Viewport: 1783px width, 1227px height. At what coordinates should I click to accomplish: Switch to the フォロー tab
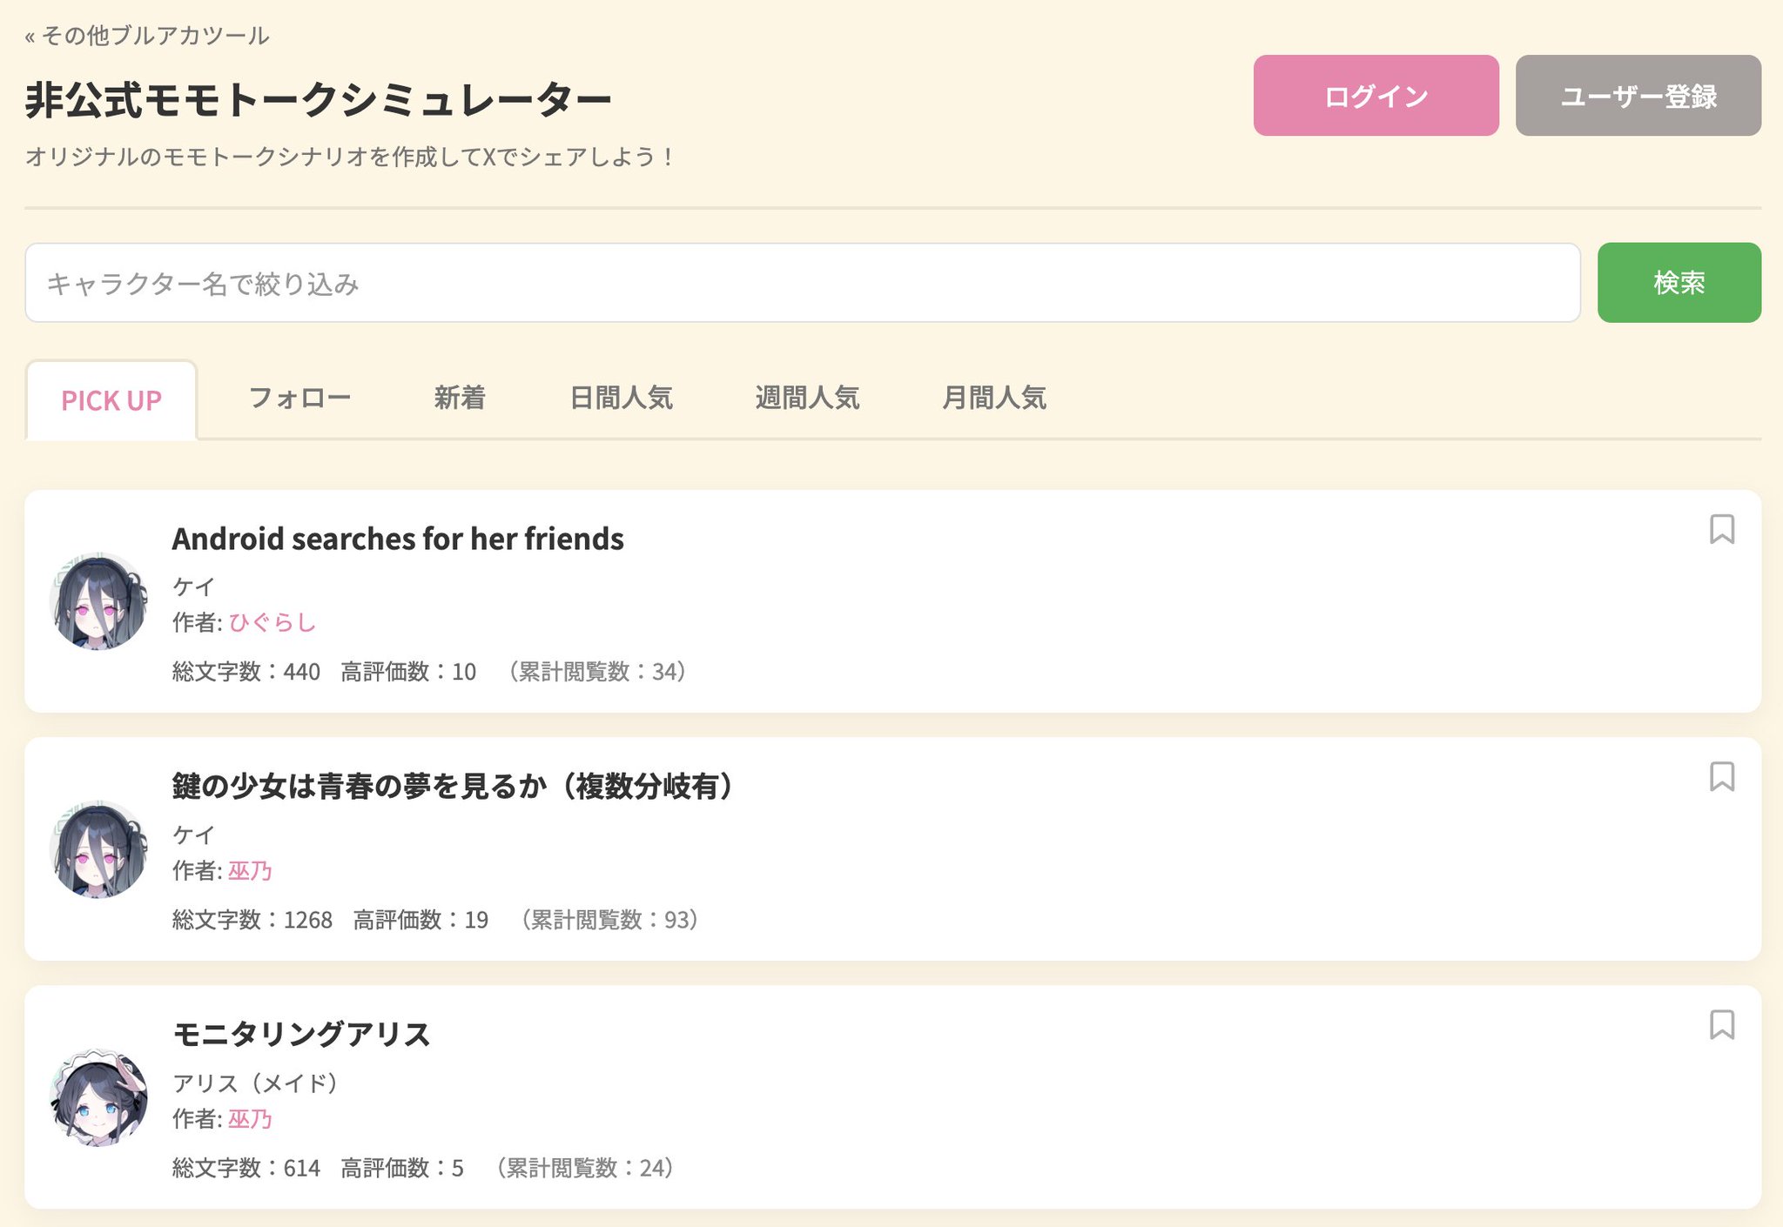299,398
